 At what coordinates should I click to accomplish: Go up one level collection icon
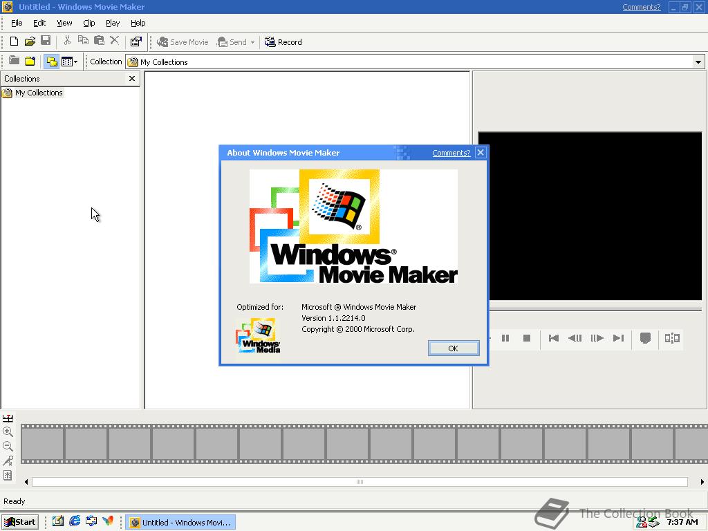click(x=14, y=61)
